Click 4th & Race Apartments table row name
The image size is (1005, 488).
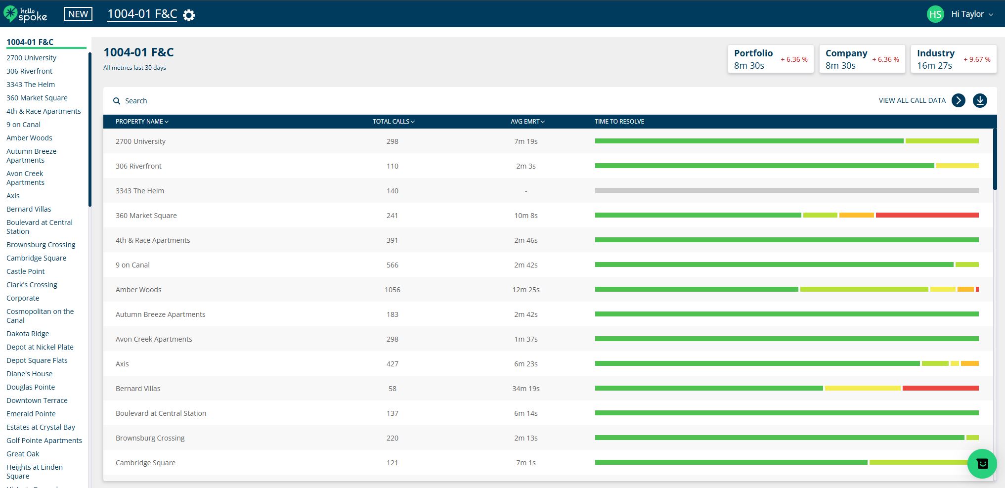tap(153, 240)
